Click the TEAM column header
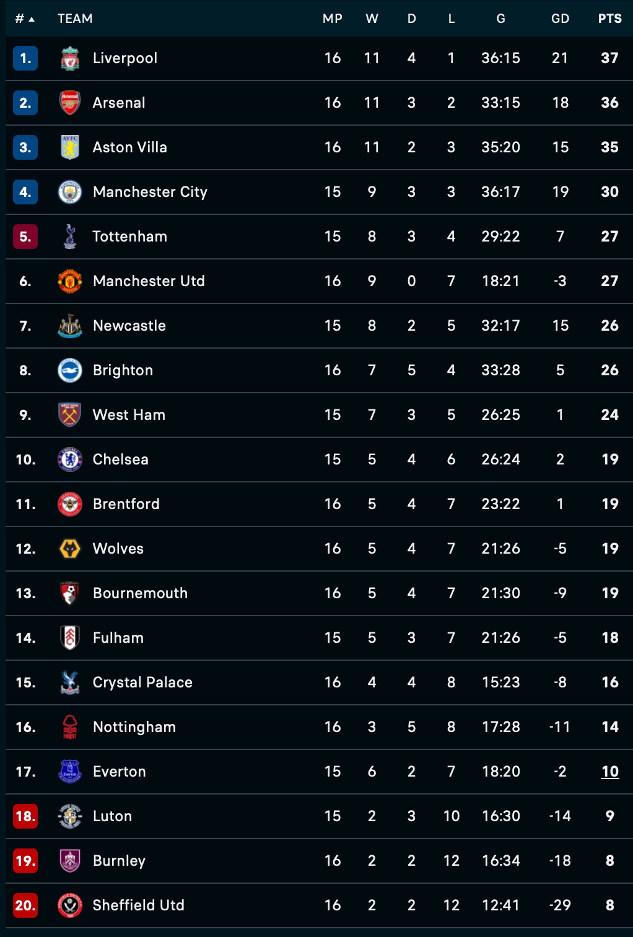The height and width of the screenshot is (937, 633). pyautogui.click(x=75, y=19)
